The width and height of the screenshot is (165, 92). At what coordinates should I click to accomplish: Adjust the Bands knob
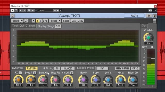84,80
